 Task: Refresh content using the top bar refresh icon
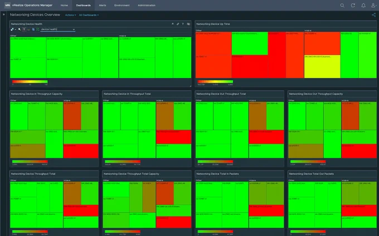[353, 6]
